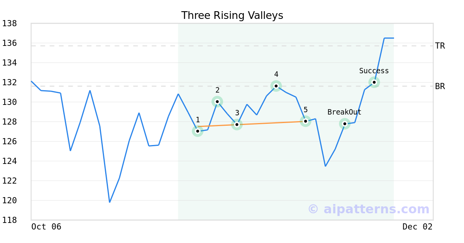Click the price peak above TR line
The width and height of the screenshot is (464, 243).
388,38
